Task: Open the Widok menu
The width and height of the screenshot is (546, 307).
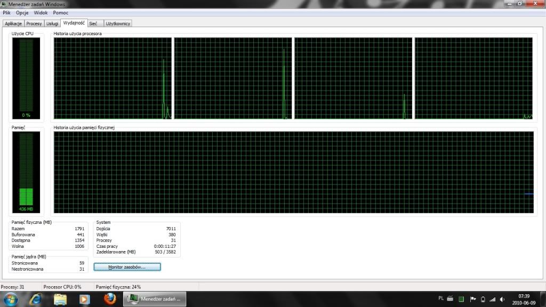Action: pyautogui.click(x=41, y=13)
